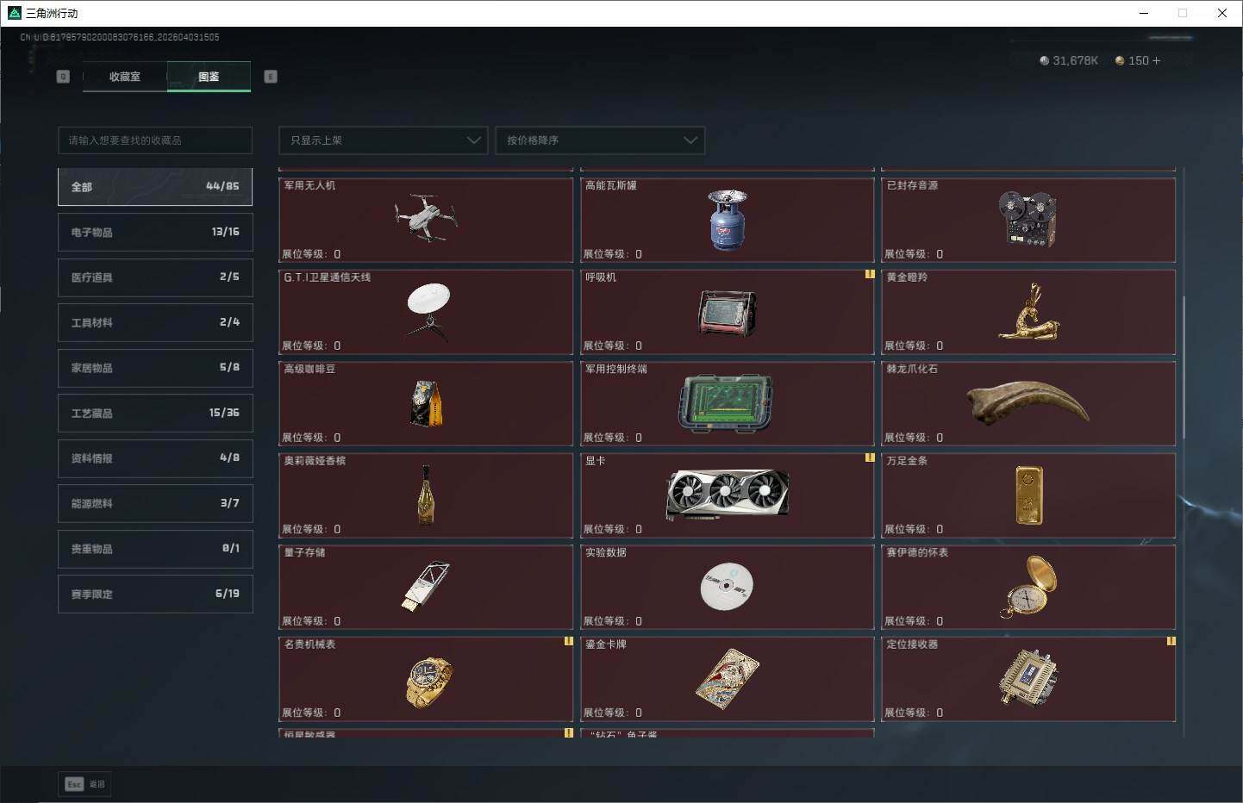Viewport: 1243px width, 803px height.
Task: Add more currency with the plus button
Action: pyautogui.click(x=1156, y=60)
